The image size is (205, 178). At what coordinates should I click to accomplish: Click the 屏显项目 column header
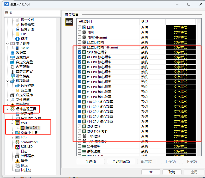pyautogui.click(x=108, y=22)
